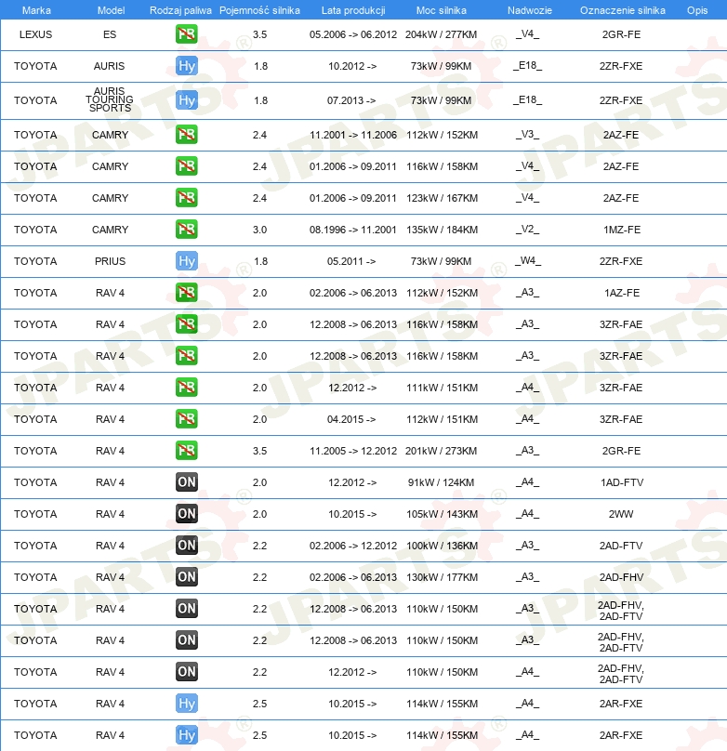This screenshot has height=751, width=727.
Task: Click the hybrid icon in the Toyota Auris 10.2012 row
Action: (x=186, y=66)
